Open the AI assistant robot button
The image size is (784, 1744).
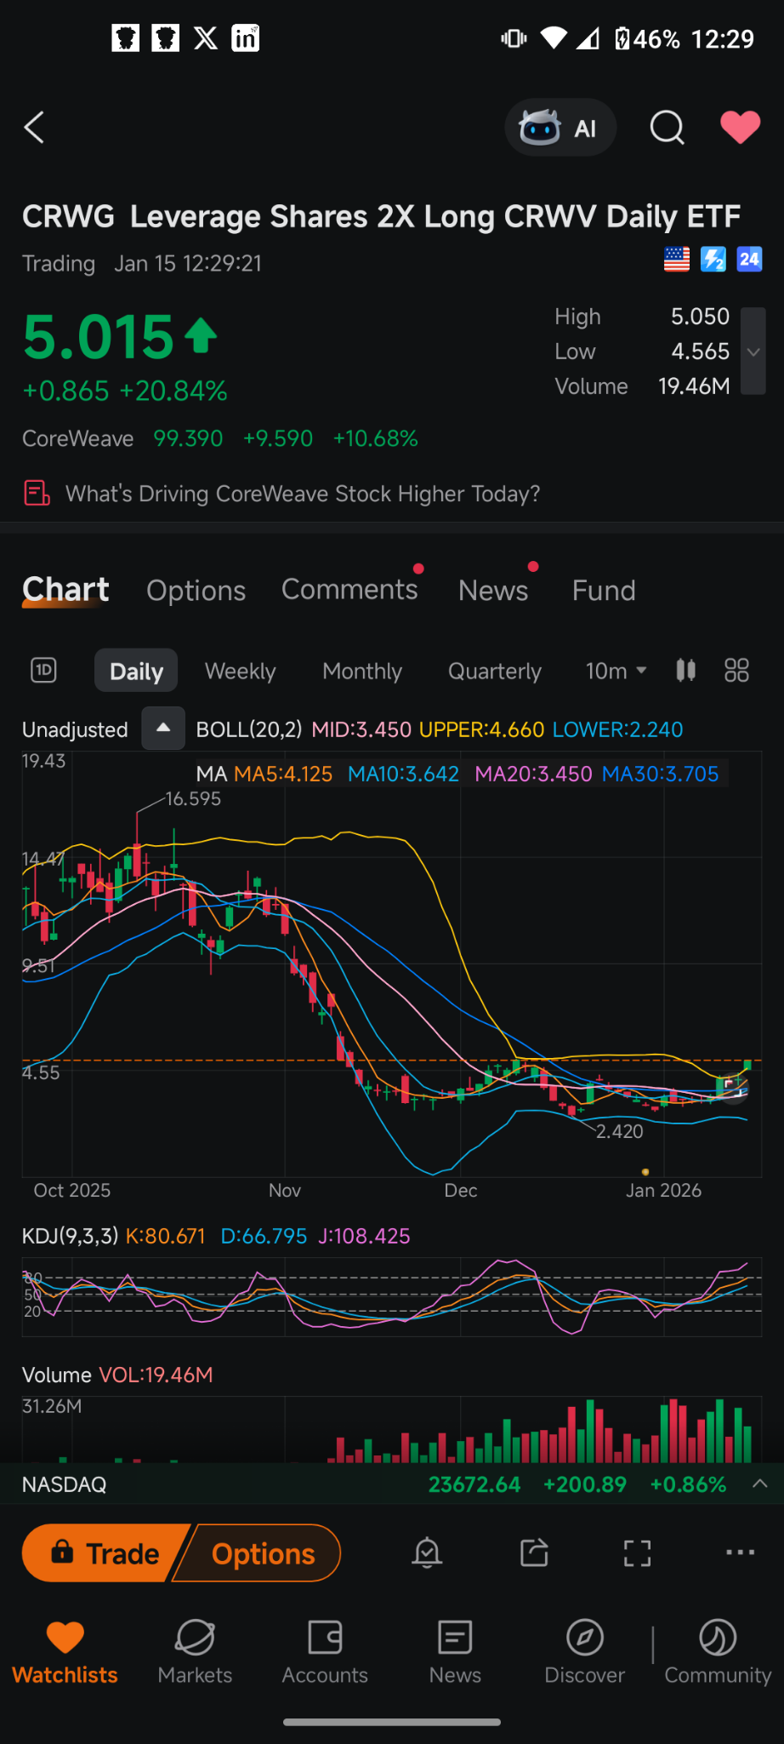560,128
